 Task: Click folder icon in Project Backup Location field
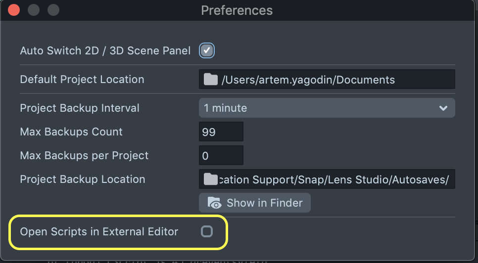[x=211, y=179]
